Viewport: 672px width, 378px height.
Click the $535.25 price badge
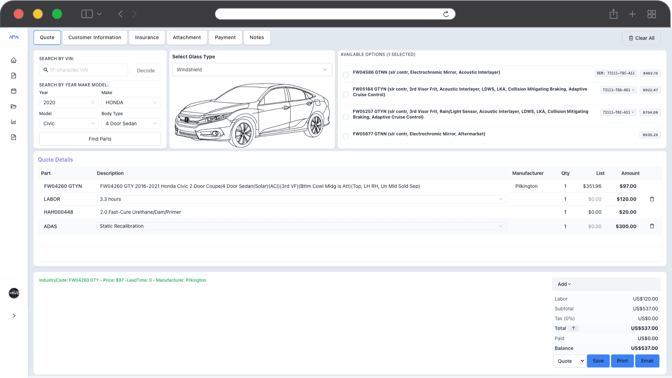coord(650,135)
